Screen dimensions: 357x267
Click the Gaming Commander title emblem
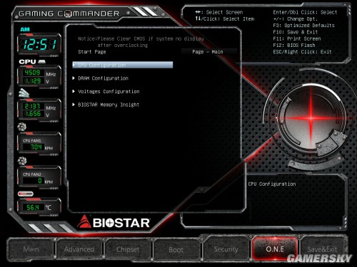tap(69, 14)
